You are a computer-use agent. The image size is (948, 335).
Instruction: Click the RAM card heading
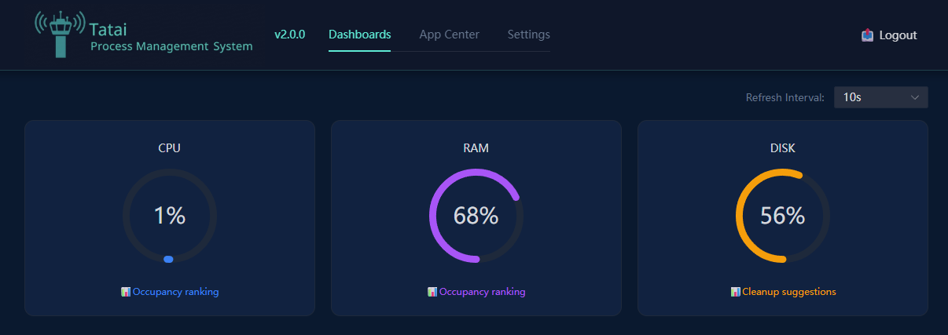point(476,147)
